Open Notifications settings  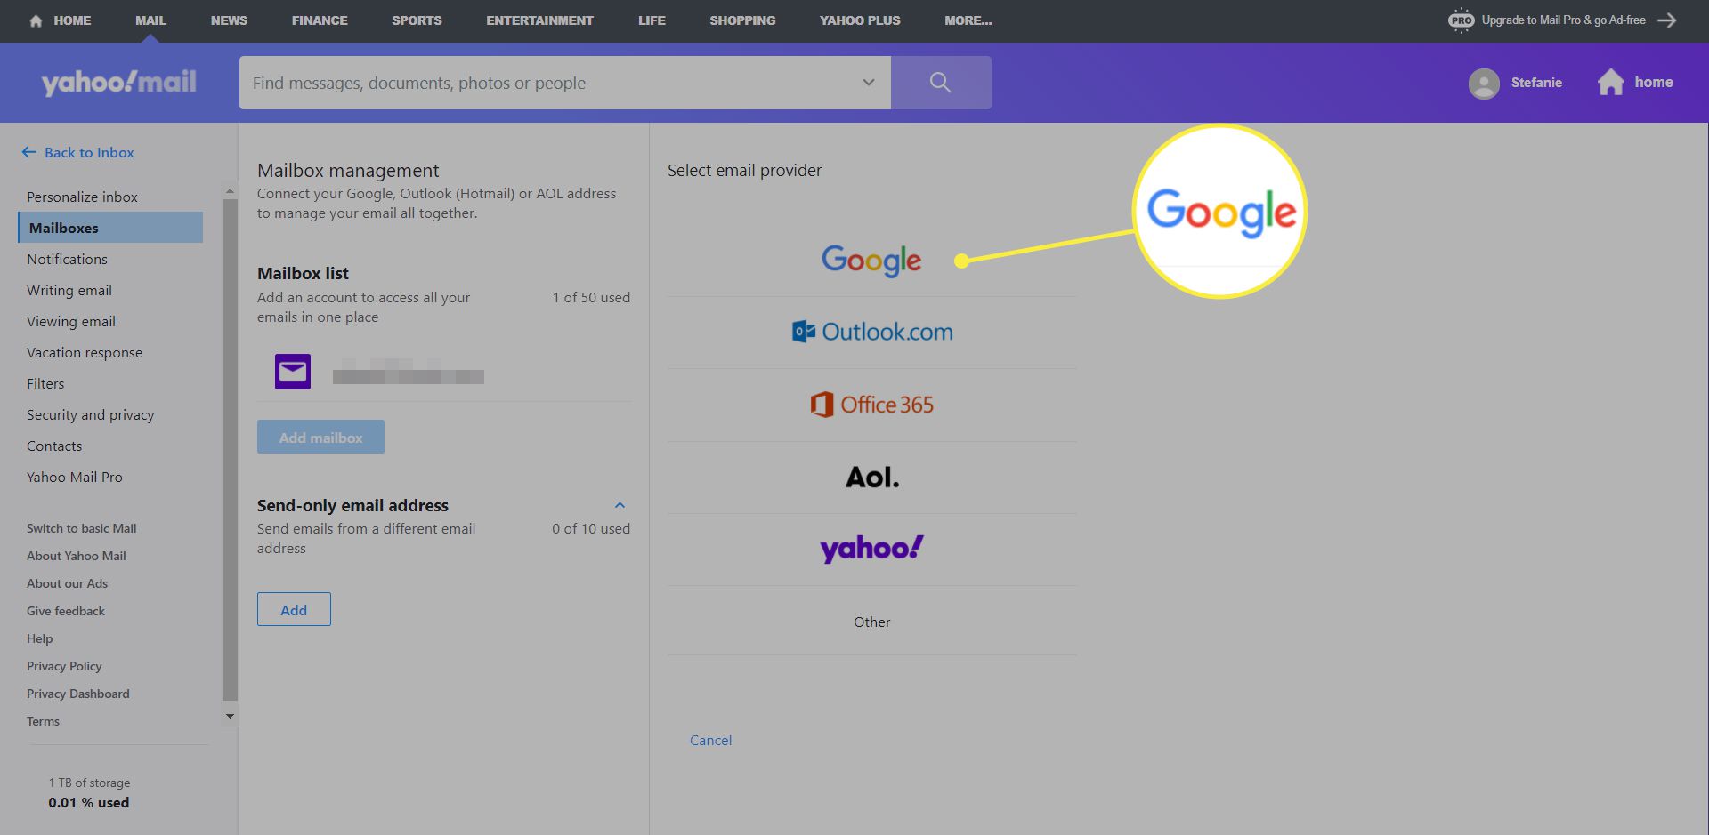point(67,259)
